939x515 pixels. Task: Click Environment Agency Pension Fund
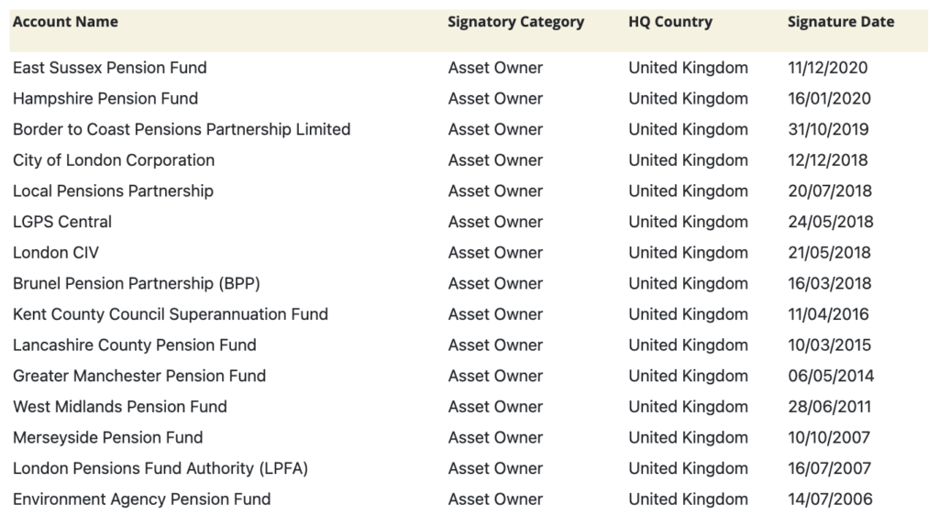(x=142, y=499)
